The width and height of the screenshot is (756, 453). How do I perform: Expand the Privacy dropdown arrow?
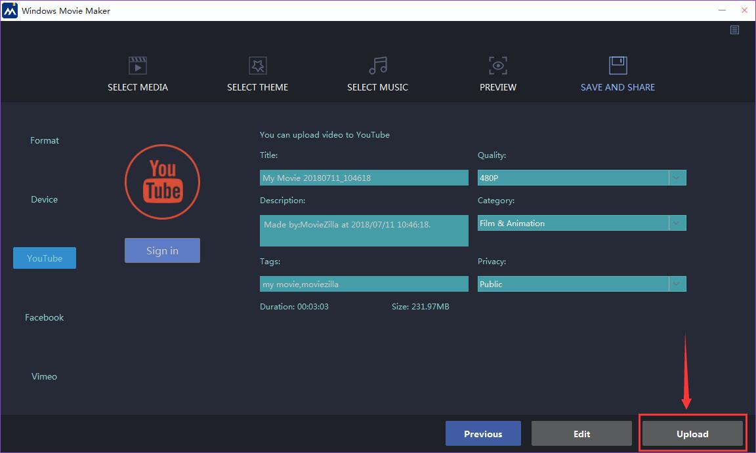(x=677, y=284)
